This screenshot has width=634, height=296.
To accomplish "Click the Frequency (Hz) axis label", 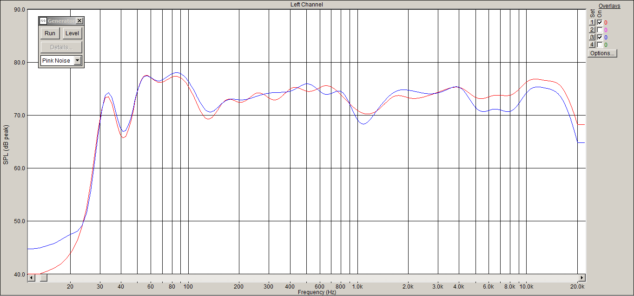I will point(317,292).
